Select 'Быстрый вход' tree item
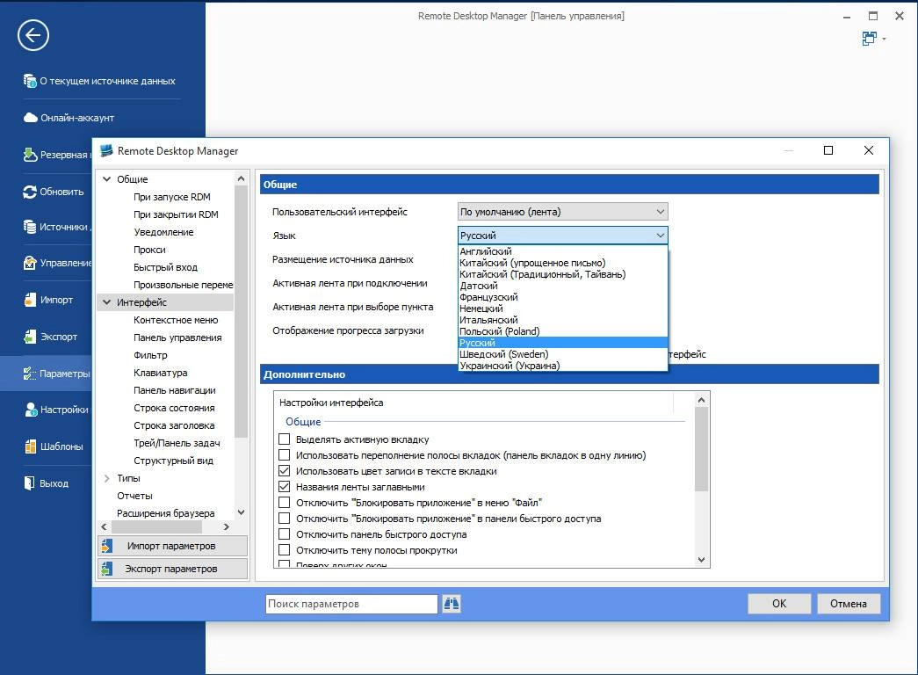This screenshot has height=675, width=918. coord(165,267)
